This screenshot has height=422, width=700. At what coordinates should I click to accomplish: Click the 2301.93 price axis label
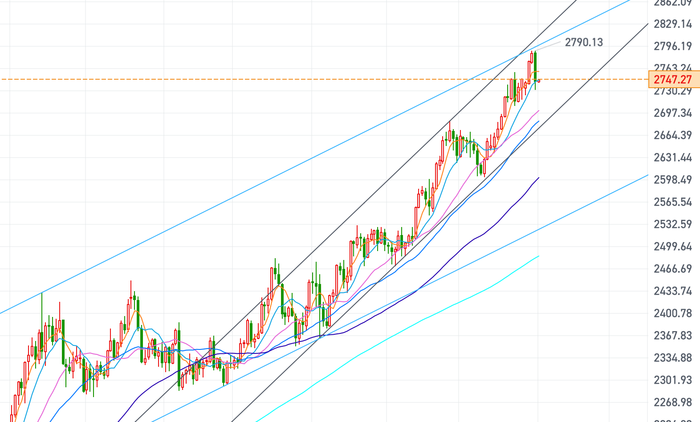[673, 380]
